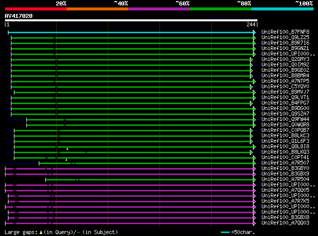Click the arrowhead ending the A7NTP5 alignment
Screen dimensions: 318x236
pyautogui.click(x=254, y=81)
